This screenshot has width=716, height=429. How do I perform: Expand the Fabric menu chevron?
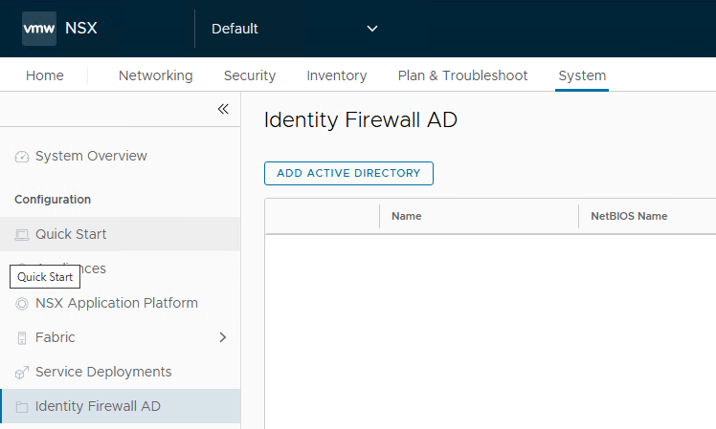click(223, 337)
